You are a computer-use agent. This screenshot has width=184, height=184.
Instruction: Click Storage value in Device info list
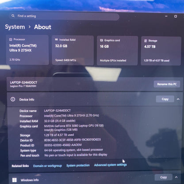point(59,135)
